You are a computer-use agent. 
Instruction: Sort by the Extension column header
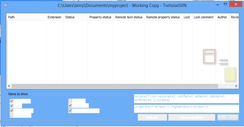(x=55, y=17)
